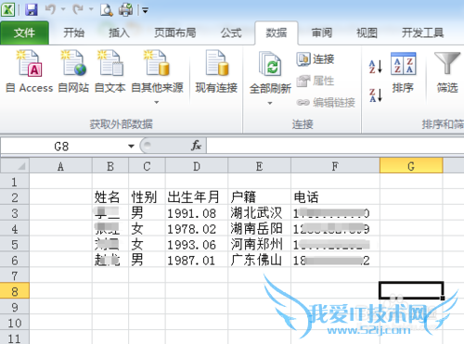Click the 男 cell in row 6
Screen dimensions: 464x344
coord(147,260)
